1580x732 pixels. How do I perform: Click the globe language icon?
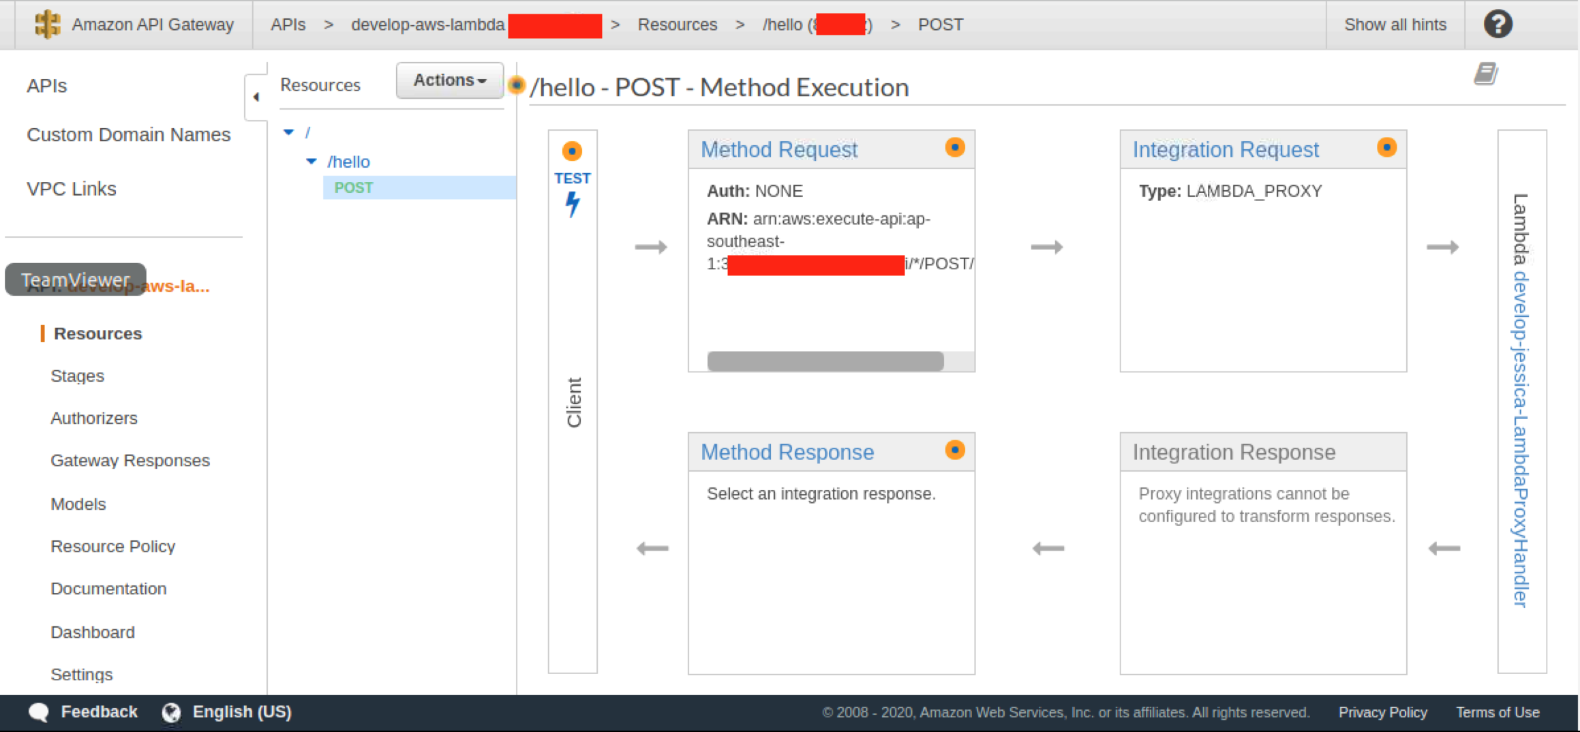tap(171, 712)
